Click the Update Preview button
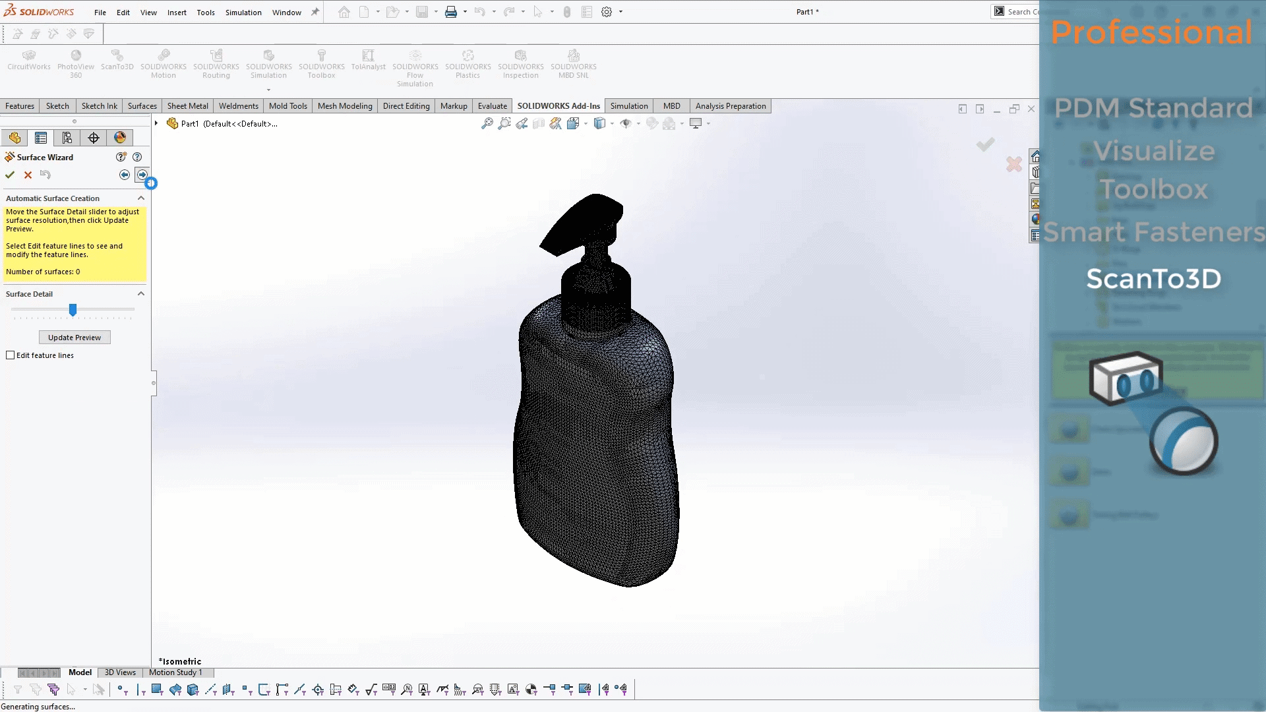The width and height of the screenshot is (1266, 712). [x=75, y=338]
